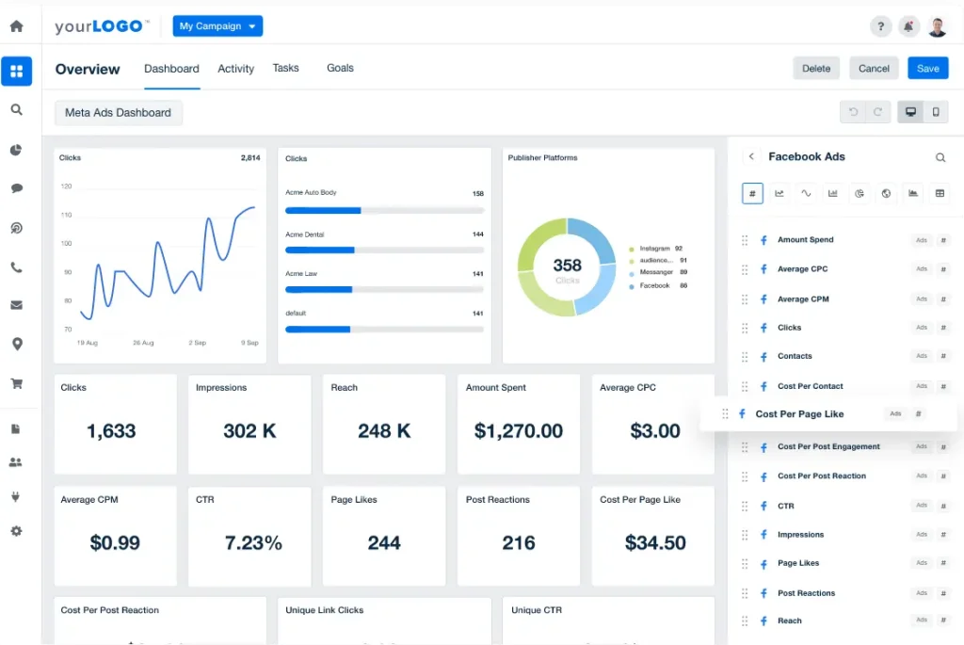964x645 pixels.
Task: Select the number stat widget type icon
Action: click(752, 193)
